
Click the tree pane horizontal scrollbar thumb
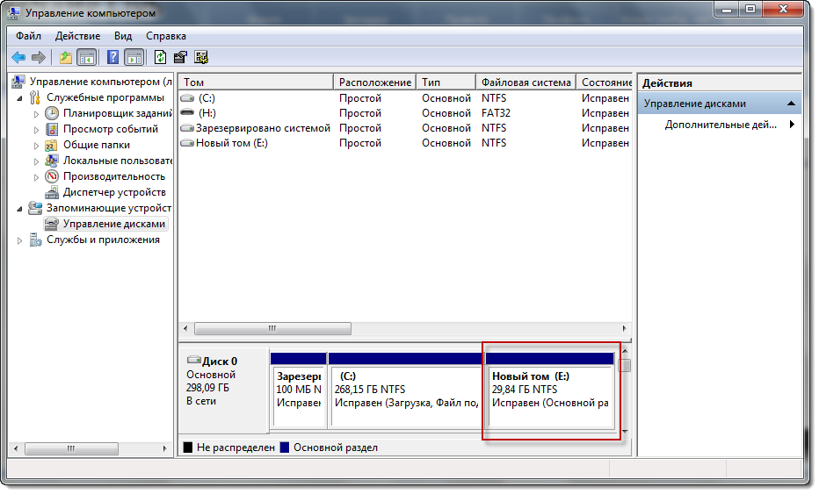pos(71,448)
